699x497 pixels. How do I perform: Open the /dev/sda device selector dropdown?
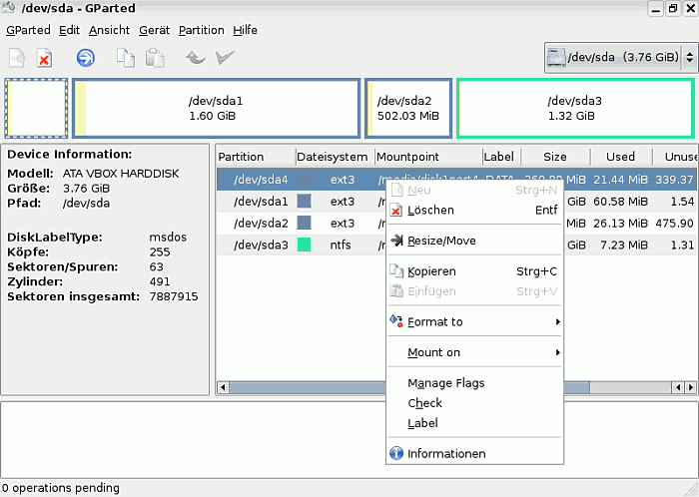pyautogui.click(x=618, y=58)
